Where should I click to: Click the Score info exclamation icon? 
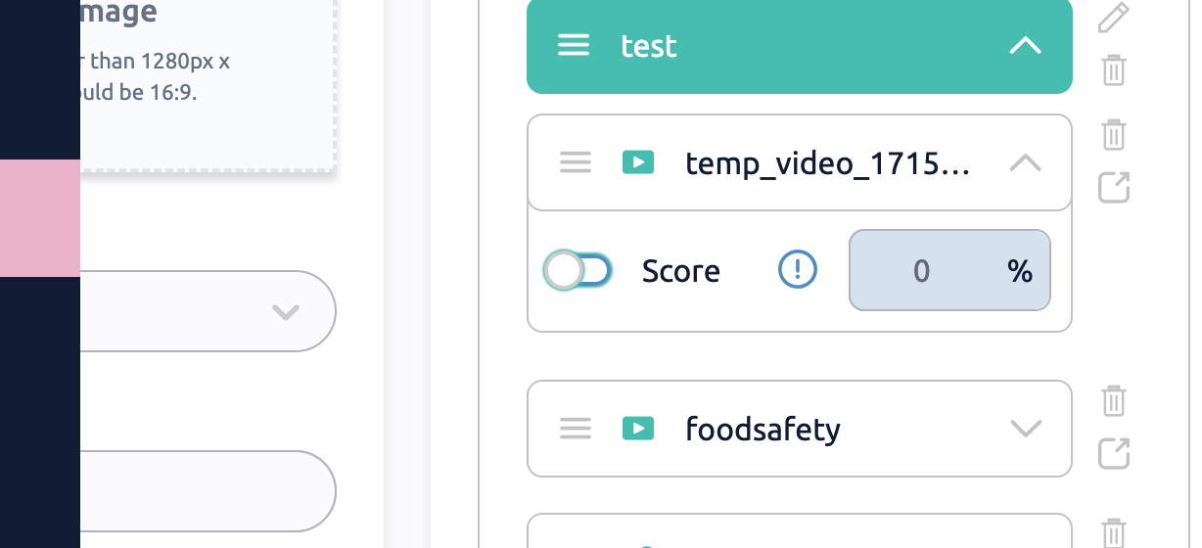coord(798,269)
